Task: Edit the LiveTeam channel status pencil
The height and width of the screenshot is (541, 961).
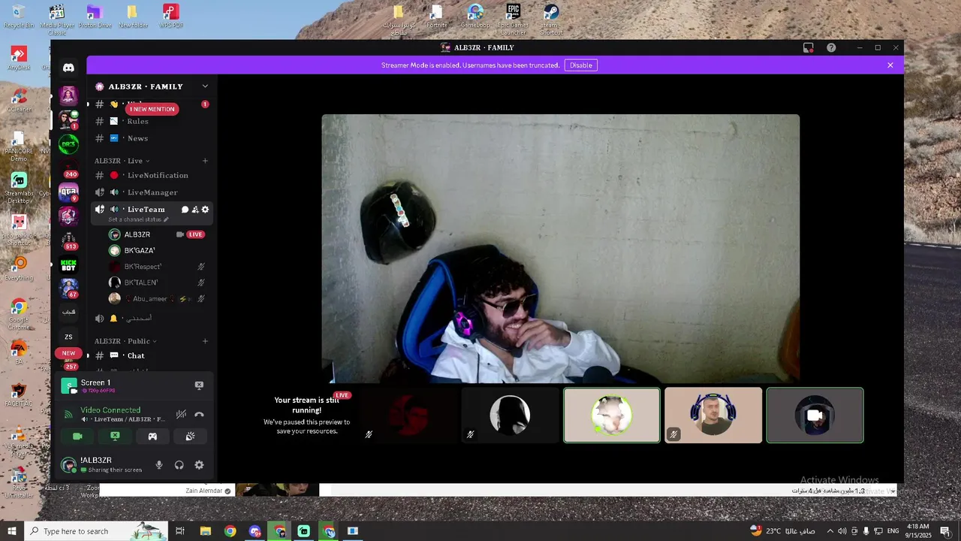Action: coord(166,220)
